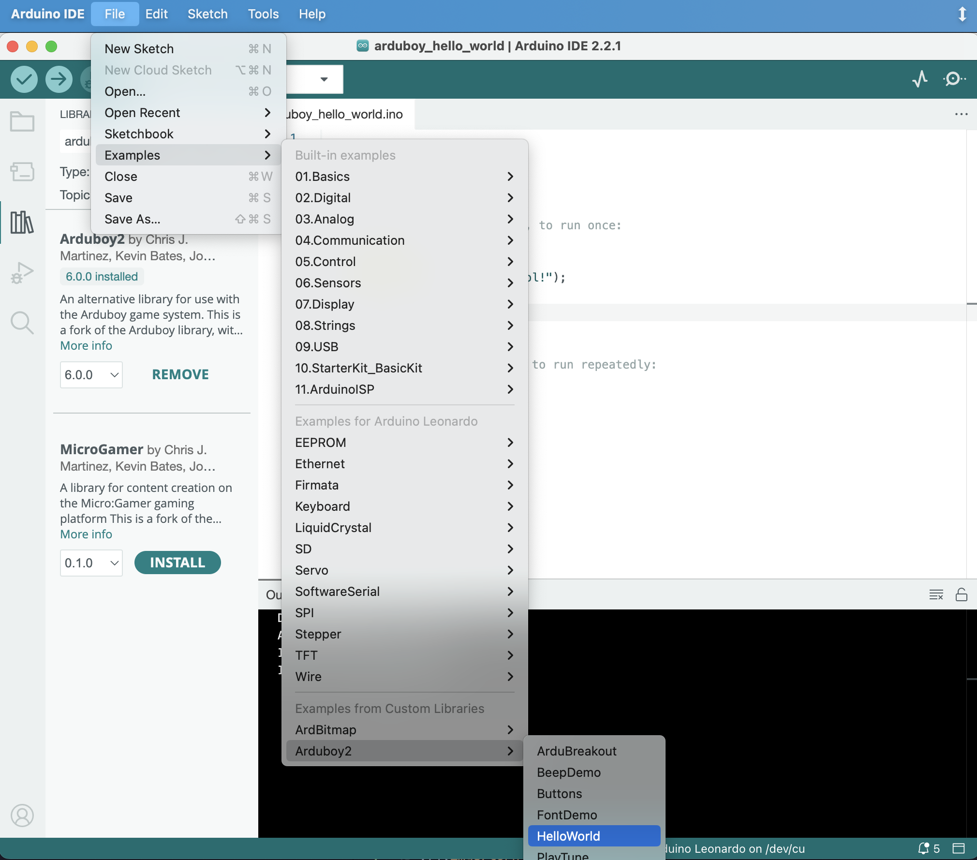Choose Open... from File menu
This screenshot has width=977, height=860.
coord(188,91)
